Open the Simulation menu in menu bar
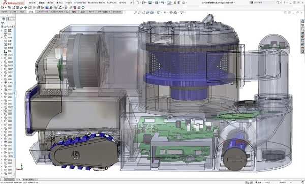305x184 pixels. (x=80, y=3)
